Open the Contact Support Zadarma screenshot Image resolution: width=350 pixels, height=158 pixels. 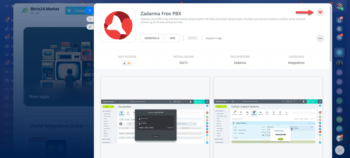tap(268, 117)
